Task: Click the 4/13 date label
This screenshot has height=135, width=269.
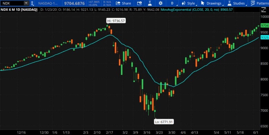Action: pos(195,133)
